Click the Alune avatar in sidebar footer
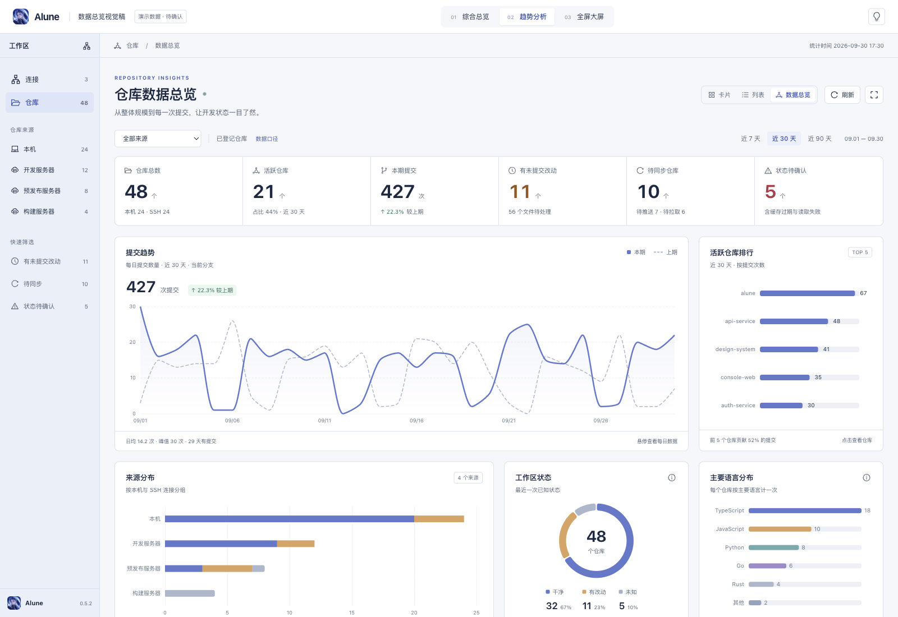Image resolution: width=898 pixels, height=617 pixels. point(14,603)
